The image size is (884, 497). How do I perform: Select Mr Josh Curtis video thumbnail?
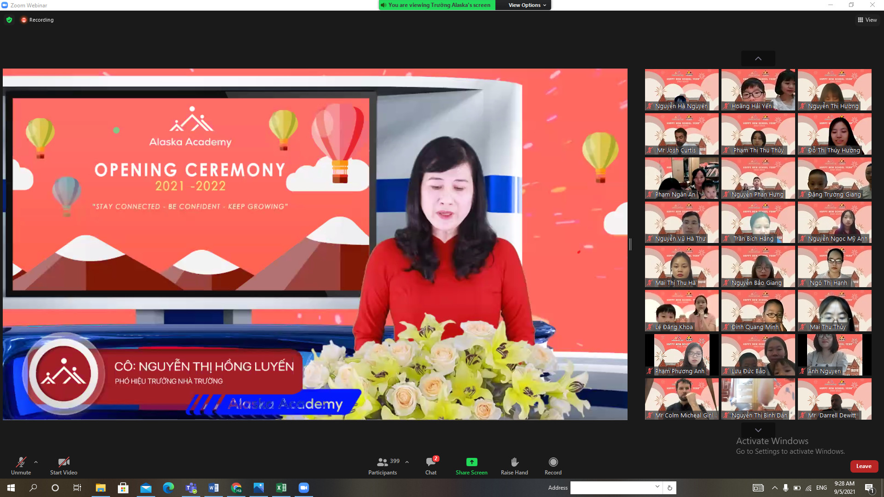[682, 134]
